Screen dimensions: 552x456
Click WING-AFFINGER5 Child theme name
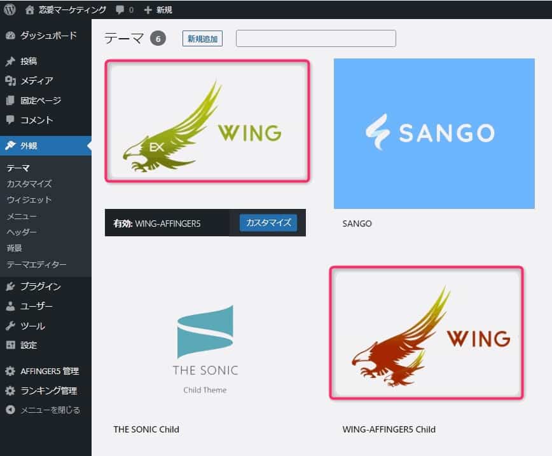389,429
